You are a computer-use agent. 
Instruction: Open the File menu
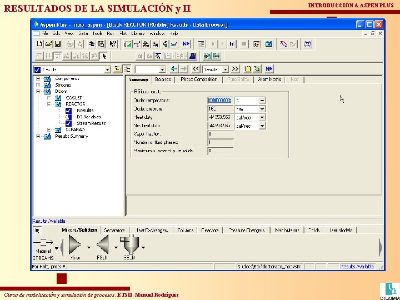click(44, 33)
